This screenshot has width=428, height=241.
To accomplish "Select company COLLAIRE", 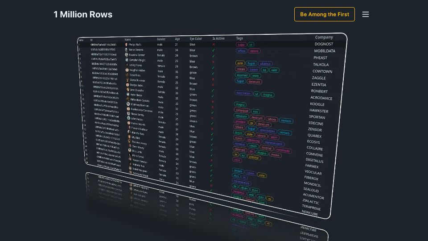I will pos(314,148).
